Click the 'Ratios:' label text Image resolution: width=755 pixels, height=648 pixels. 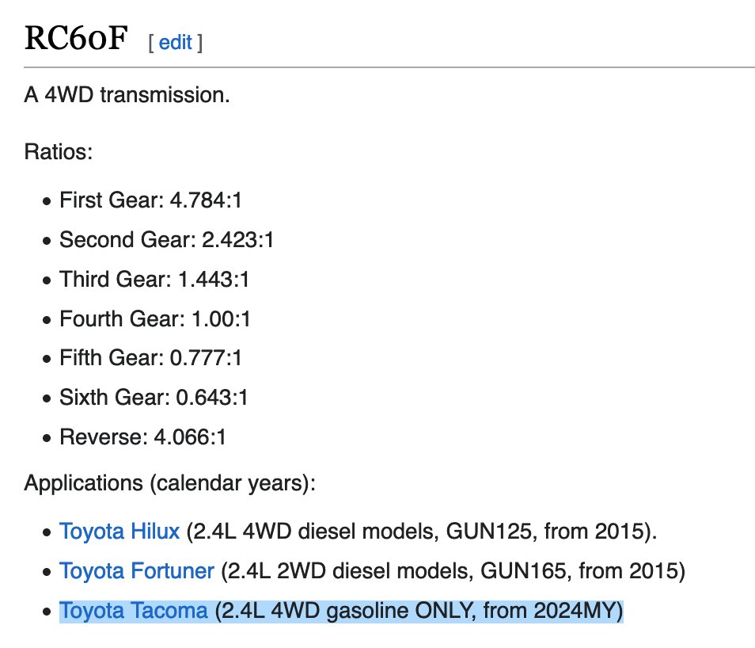point(59,151)
